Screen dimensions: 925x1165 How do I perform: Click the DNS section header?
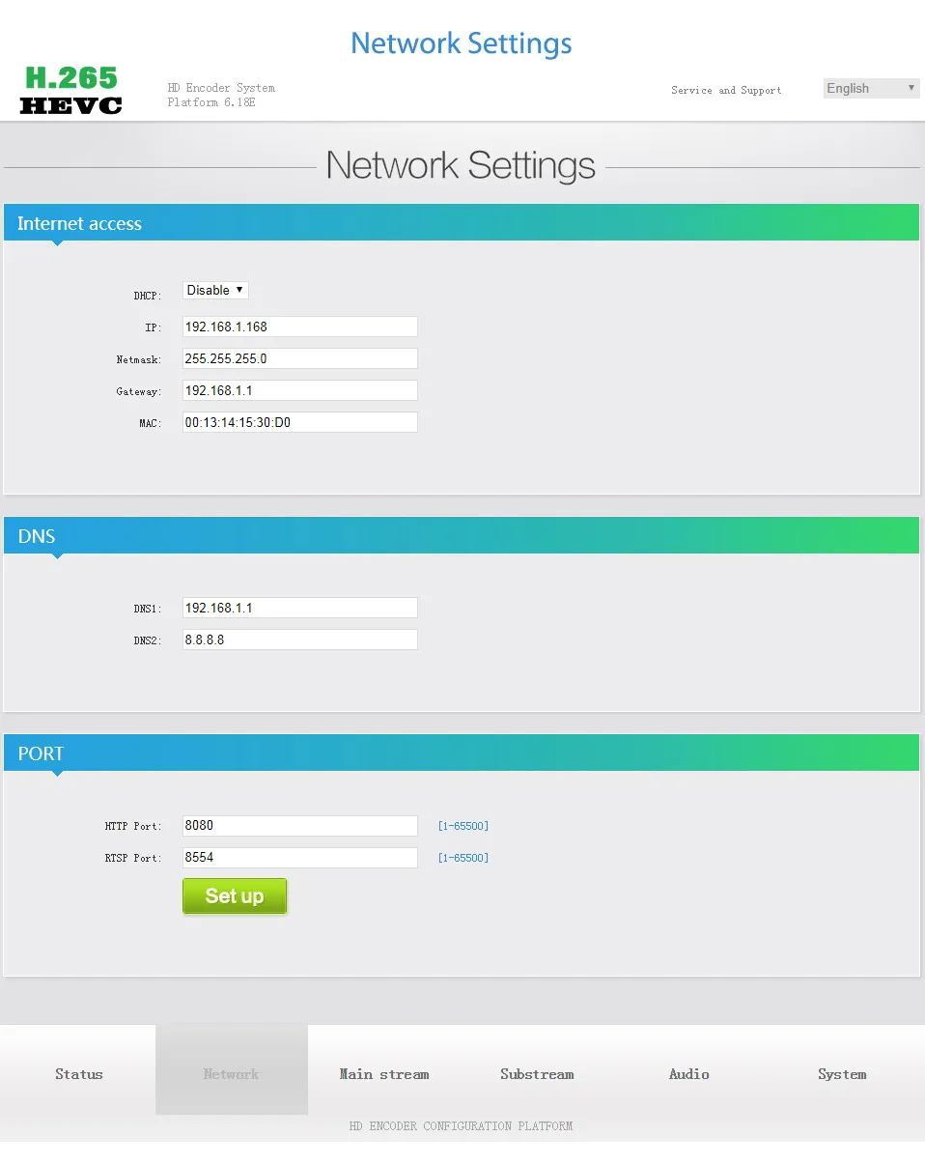[x=462, y=536]
